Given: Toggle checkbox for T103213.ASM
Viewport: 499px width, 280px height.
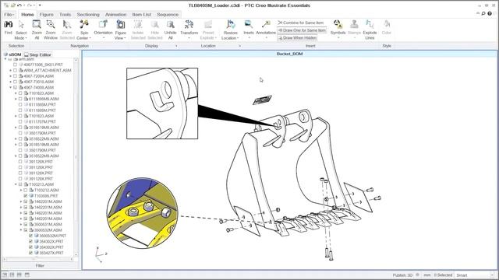Looking at the screenshot, I should [x=20, y=184].
